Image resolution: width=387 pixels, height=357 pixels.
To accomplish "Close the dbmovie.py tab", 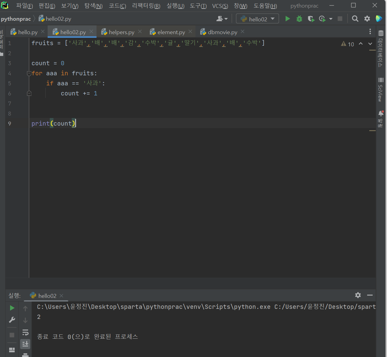I will 243,31.
